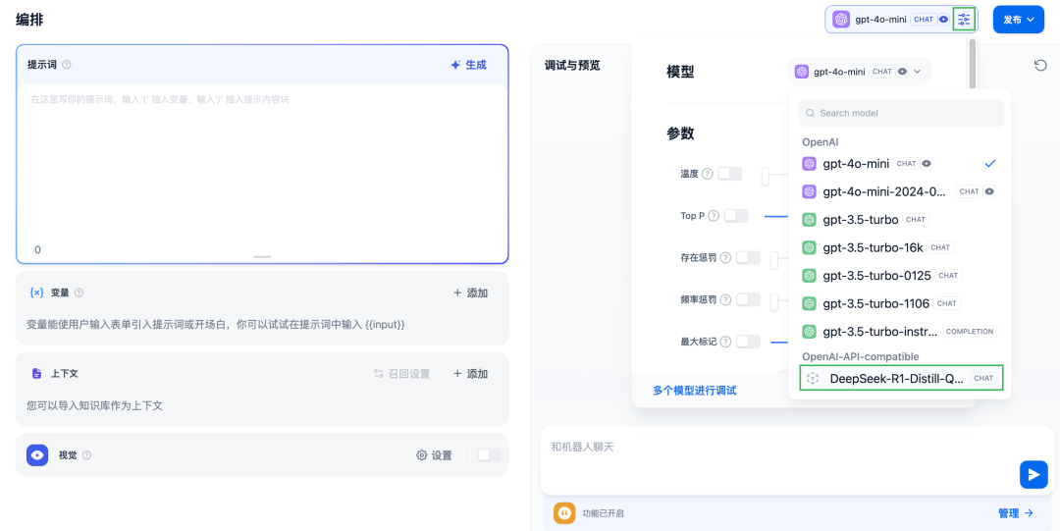Click help icon next to 变量

(x=79, y=292)
